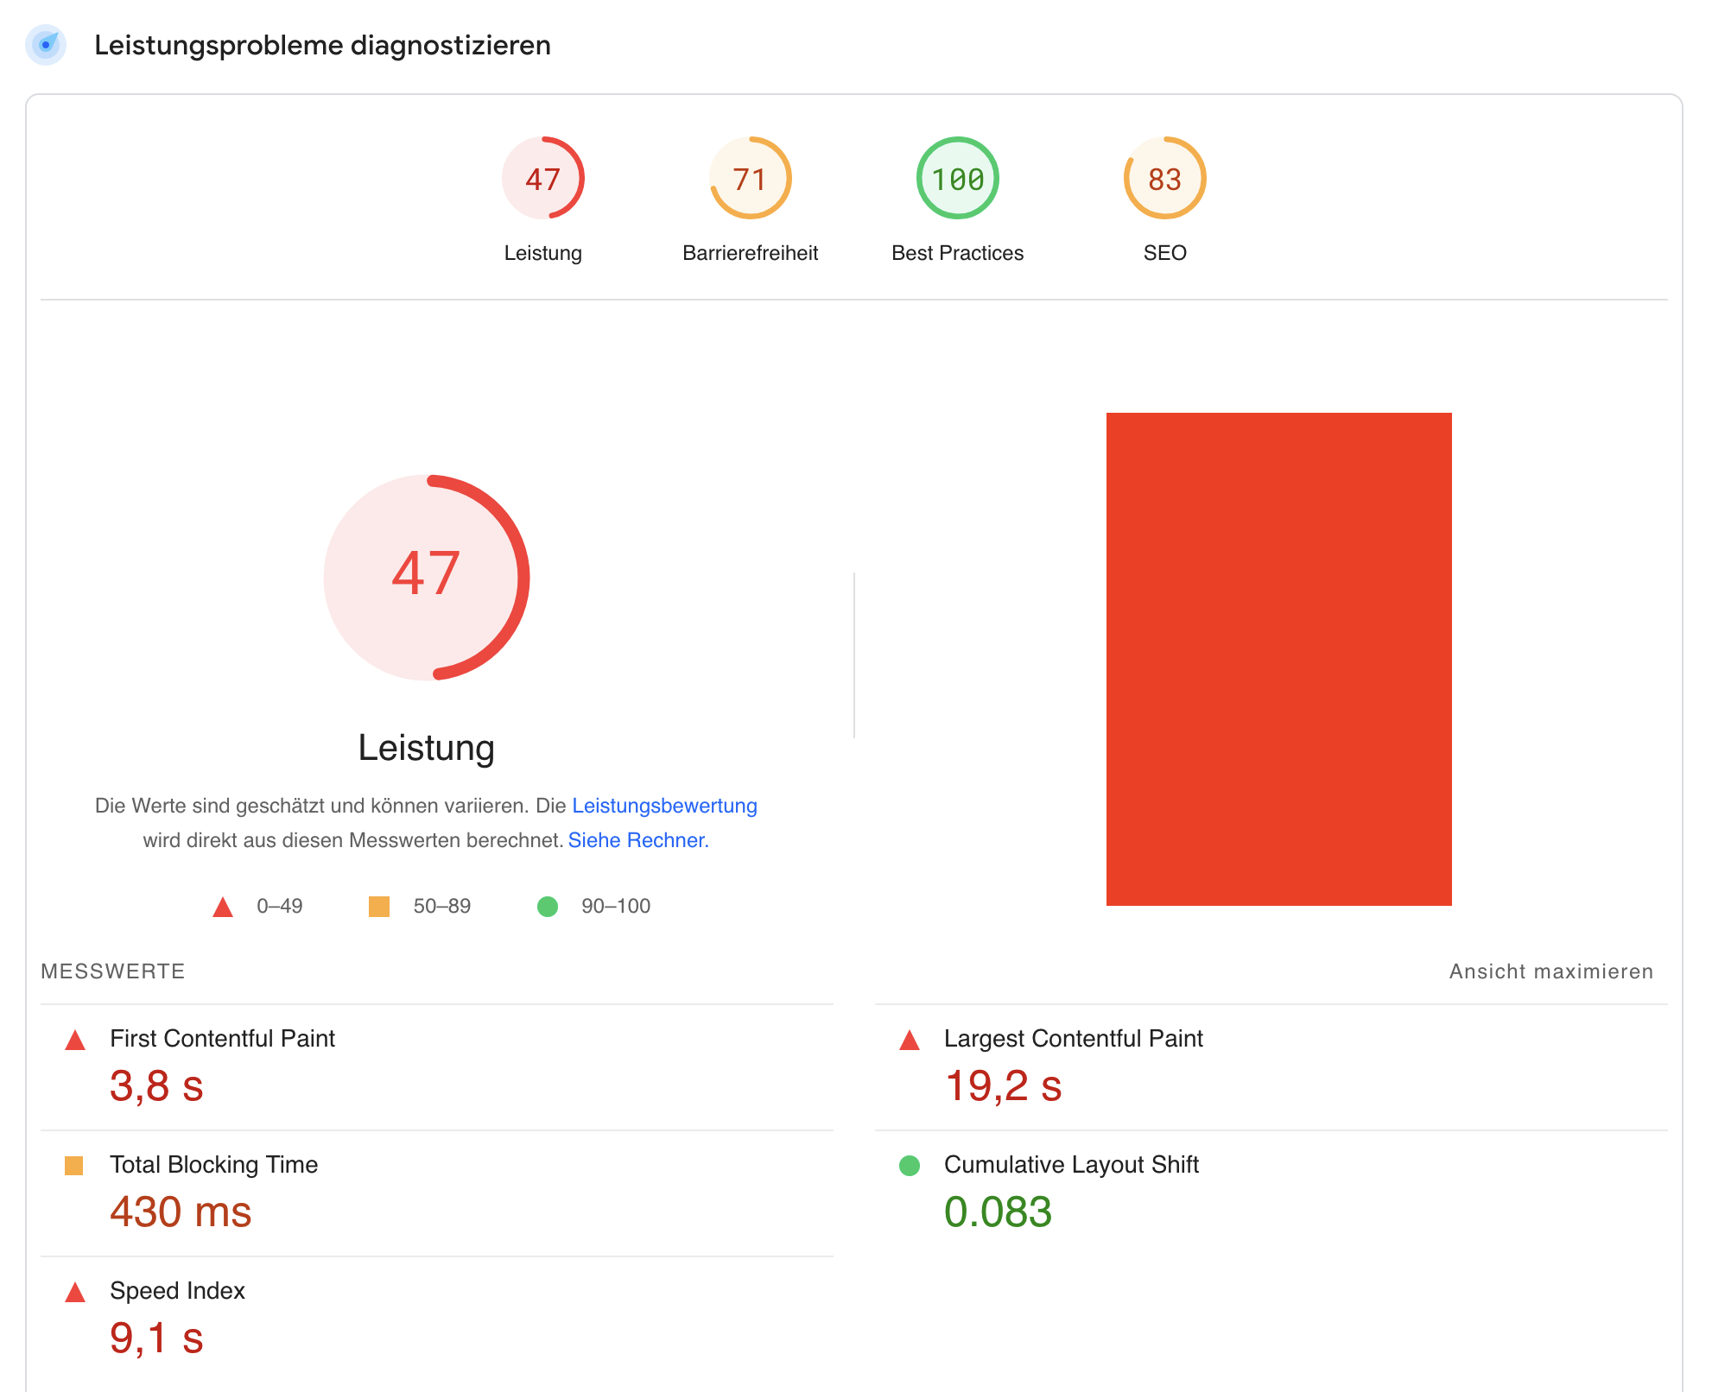Select the SEO 83 score gauge
The image size is (1731, 1392).
(1164, 179)
